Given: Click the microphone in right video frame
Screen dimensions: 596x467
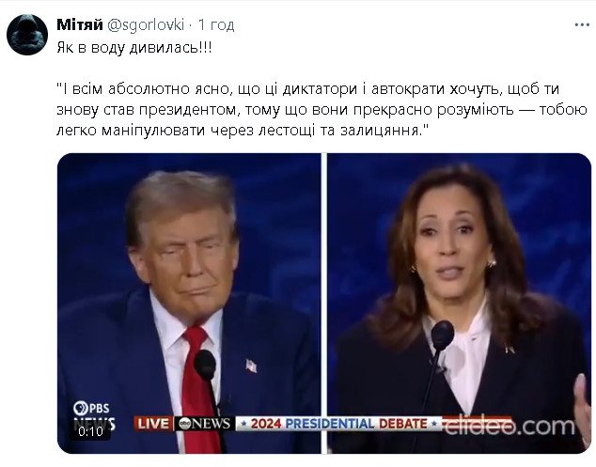Looking at the screenshot, I should [442, 336].
